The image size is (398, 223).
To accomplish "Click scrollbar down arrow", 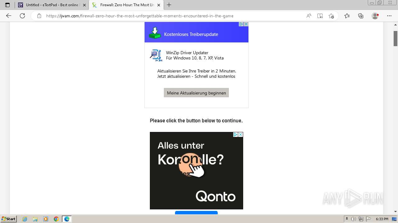I will pos(396,212).
